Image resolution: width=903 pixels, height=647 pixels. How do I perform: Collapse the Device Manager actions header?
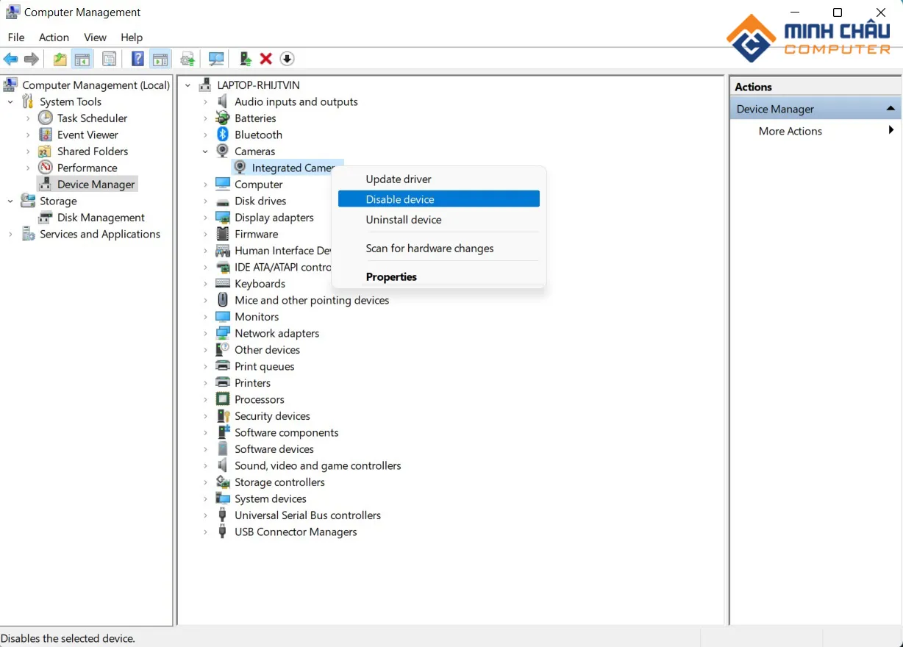[890, 109]
